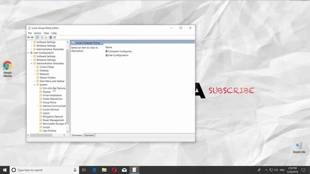Expand the Control Panel tree node

(34, 67)
